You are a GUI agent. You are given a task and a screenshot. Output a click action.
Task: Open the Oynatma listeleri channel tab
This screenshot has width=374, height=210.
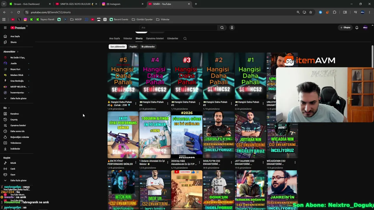(155, 38)
